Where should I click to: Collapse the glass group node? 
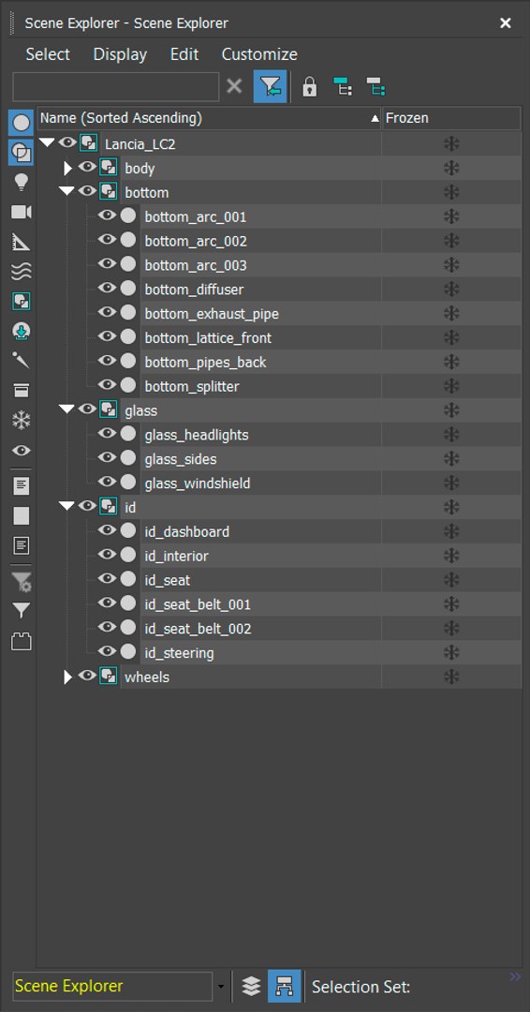66,409
